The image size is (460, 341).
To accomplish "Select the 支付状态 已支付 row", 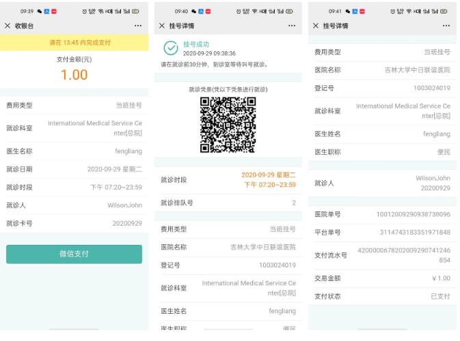I will 382,296.
